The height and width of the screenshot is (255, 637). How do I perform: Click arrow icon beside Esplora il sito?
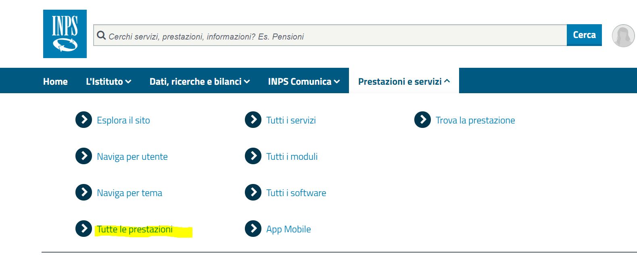point(84,120)
